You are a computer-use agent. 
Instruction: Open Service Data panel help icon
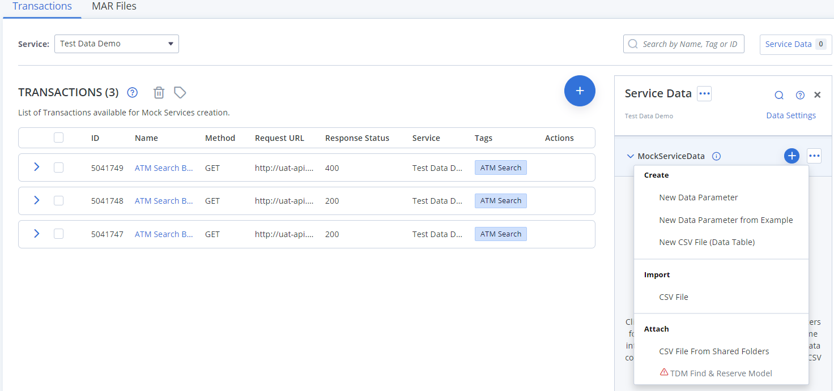pos(800,95)
